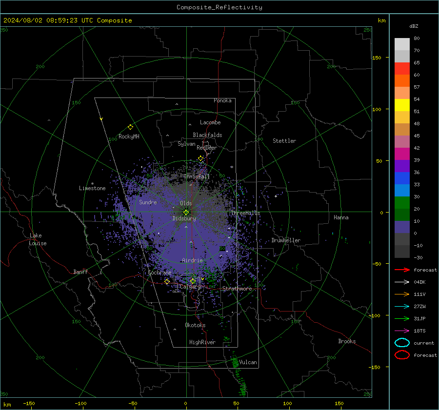Select the 'Airdrie' label
Screen dimensions: 439x410
pyautogui.click(x=192, y=260)
